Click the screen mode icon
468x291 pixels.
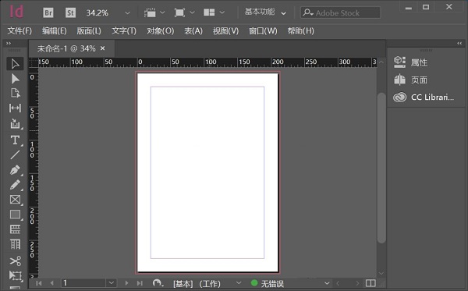coord(179,12)
